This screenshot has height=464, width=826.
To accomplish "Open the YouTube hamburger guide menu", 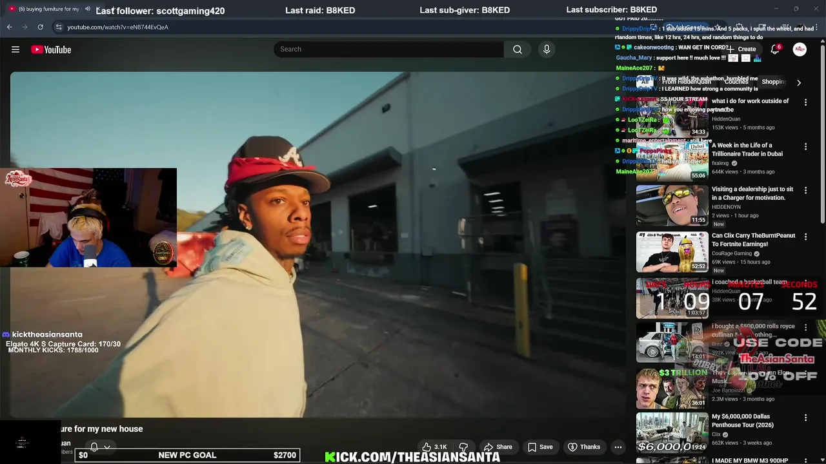I will point(15,50).
